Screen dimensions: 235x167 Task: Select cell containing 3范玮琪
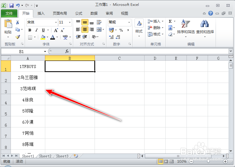[x=28, y=88]
